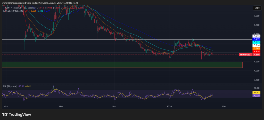Click the purple 42.35 RSI value label
This screenshot has width=264, height=120.
[257, 95]
